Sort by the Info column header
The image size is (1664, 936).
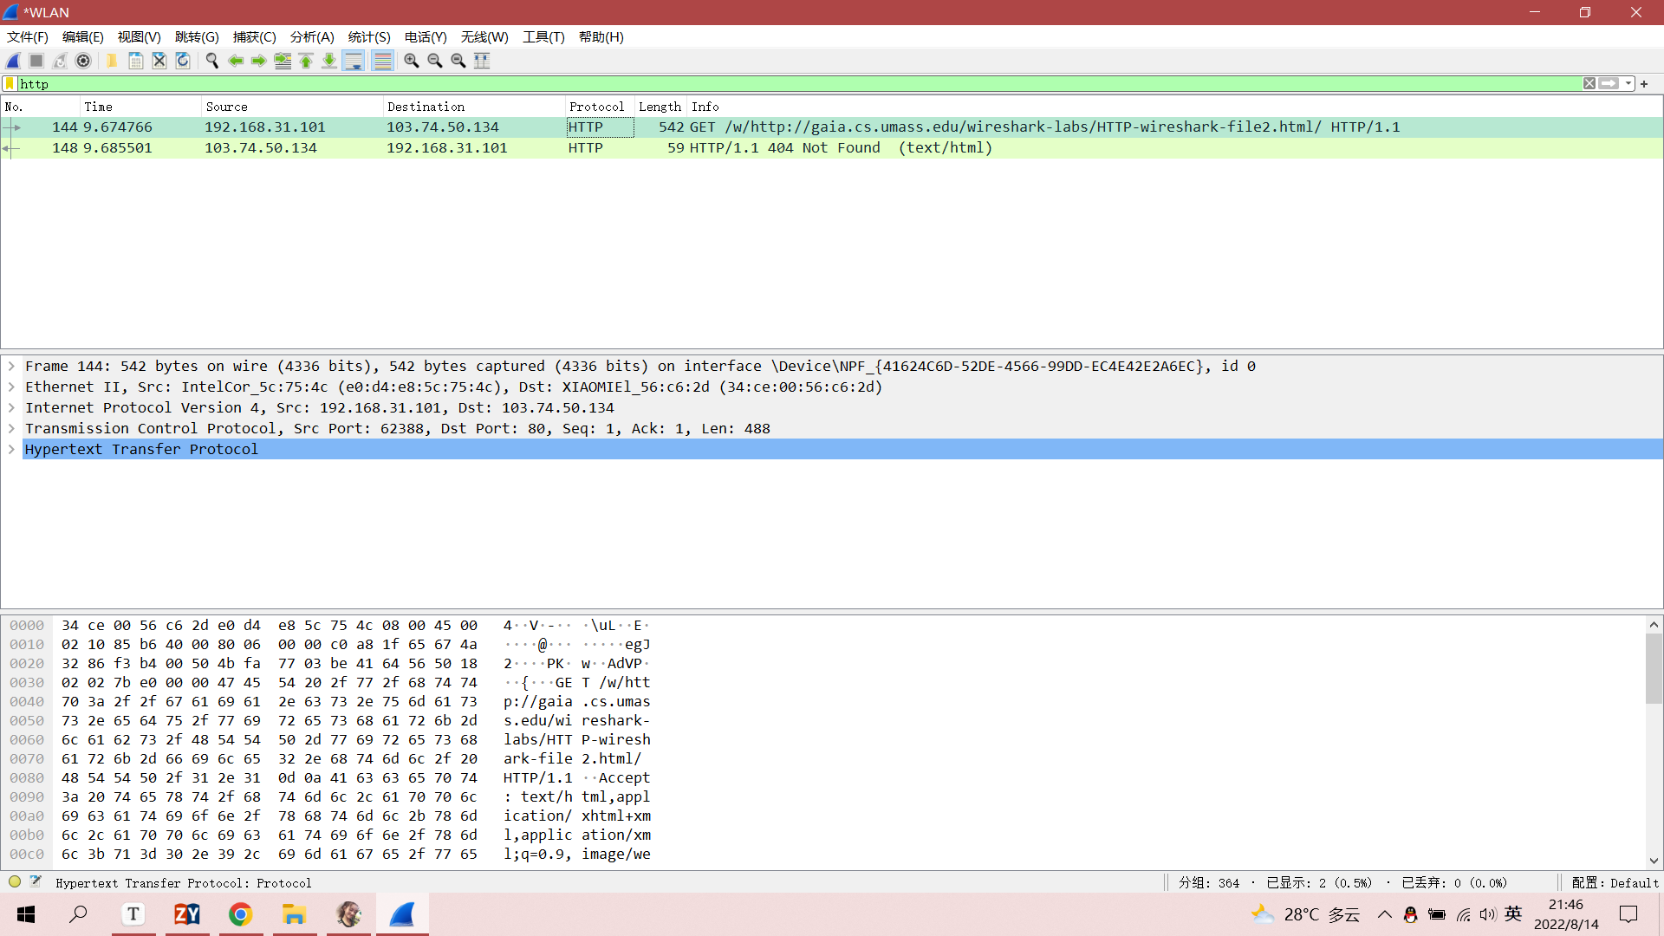coord(1174,107)
